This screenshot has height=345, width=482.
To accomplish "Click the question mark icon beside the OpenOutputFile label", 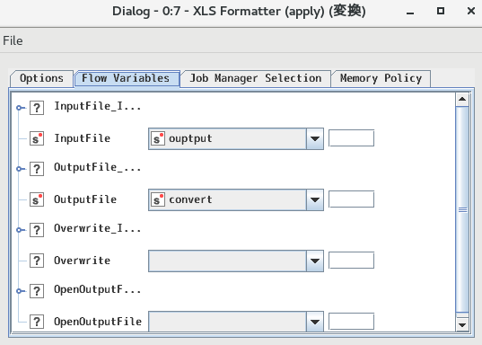I will pos(37,322).
